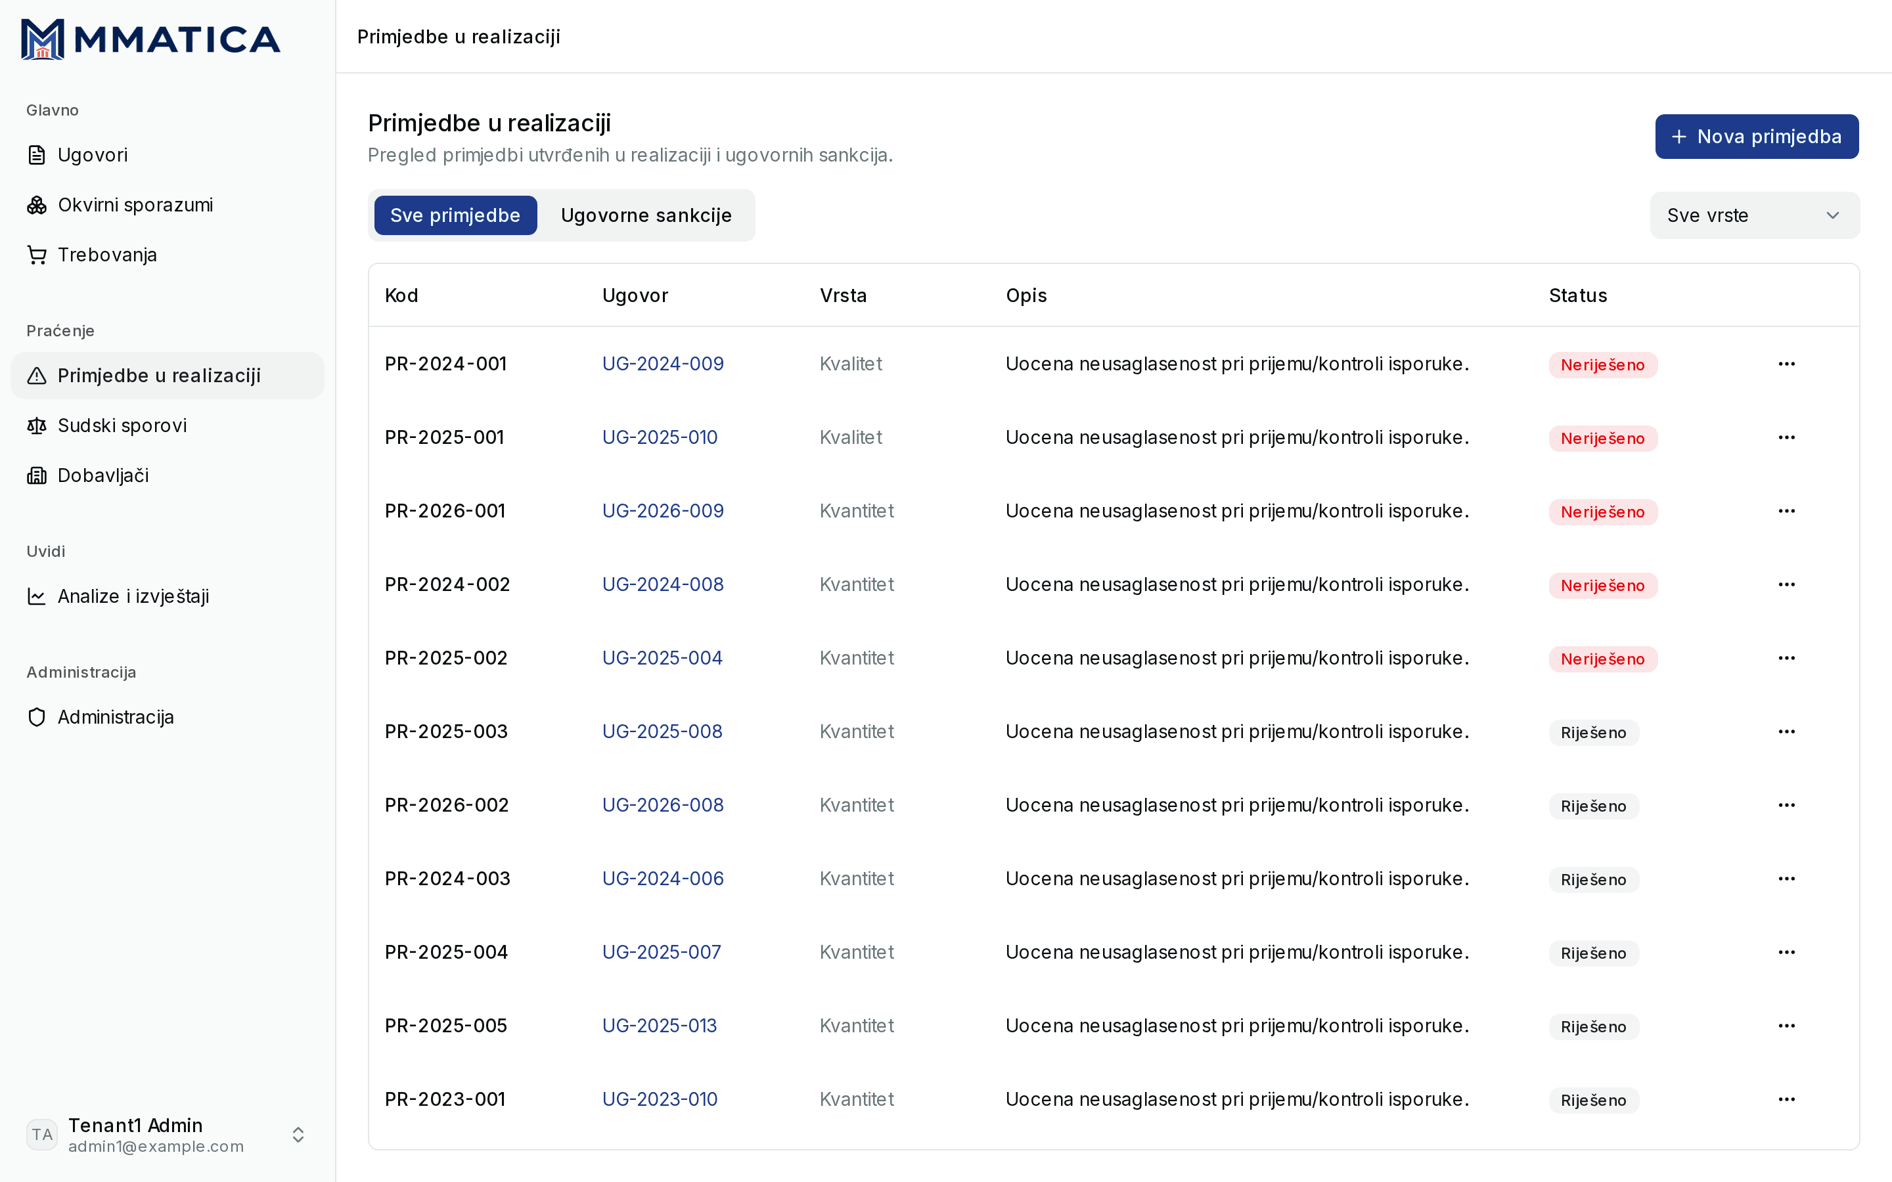Click the chart icon for Analize i izvještaji

click(37, 596)
